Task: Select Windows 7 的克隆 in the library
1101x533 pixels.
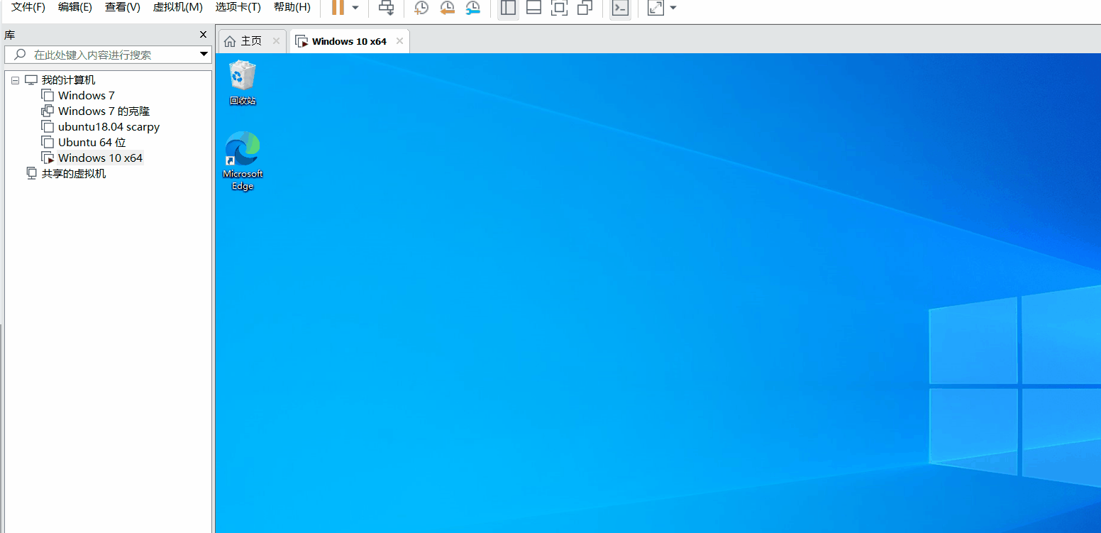Action: (104, 111)
